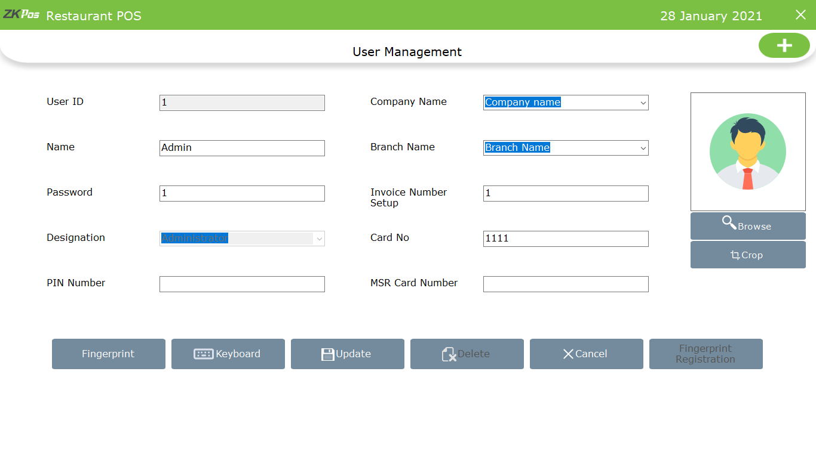
Task: Click the ZKPos logo in the header
Action: click(x=22, y=14)
